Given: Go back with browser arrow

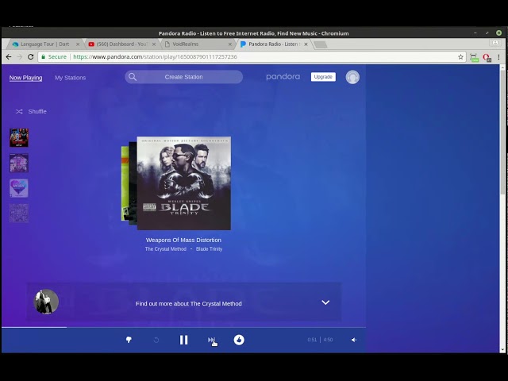Looking at the screenshot, I should click(9, 56).
